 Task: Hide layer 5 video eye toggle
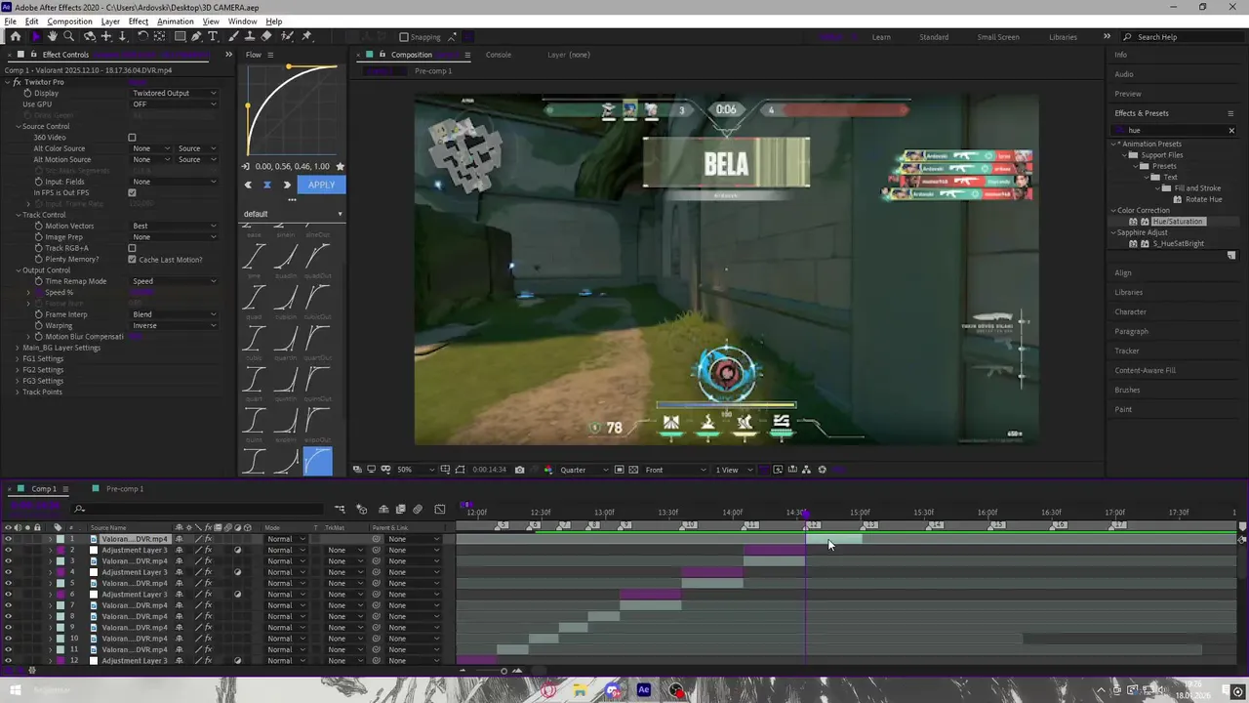(x=9, y=583)
